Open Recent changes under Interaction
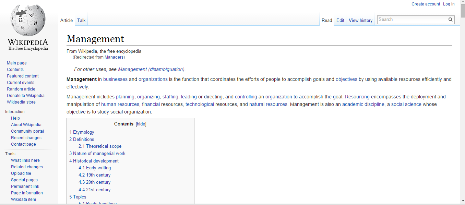 coord(26,137)
